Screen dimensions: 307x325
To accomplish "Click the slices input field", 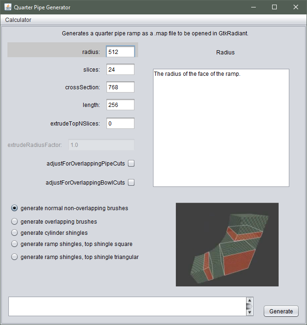I will click(x=120, y=70).
